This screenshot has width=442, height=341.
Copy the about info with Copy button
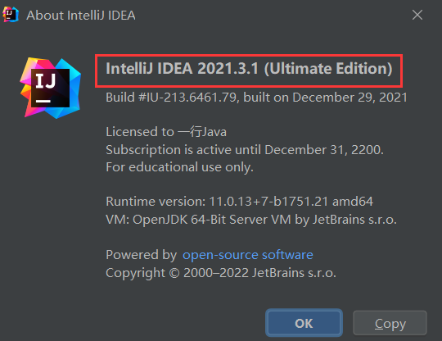point(390,323)
